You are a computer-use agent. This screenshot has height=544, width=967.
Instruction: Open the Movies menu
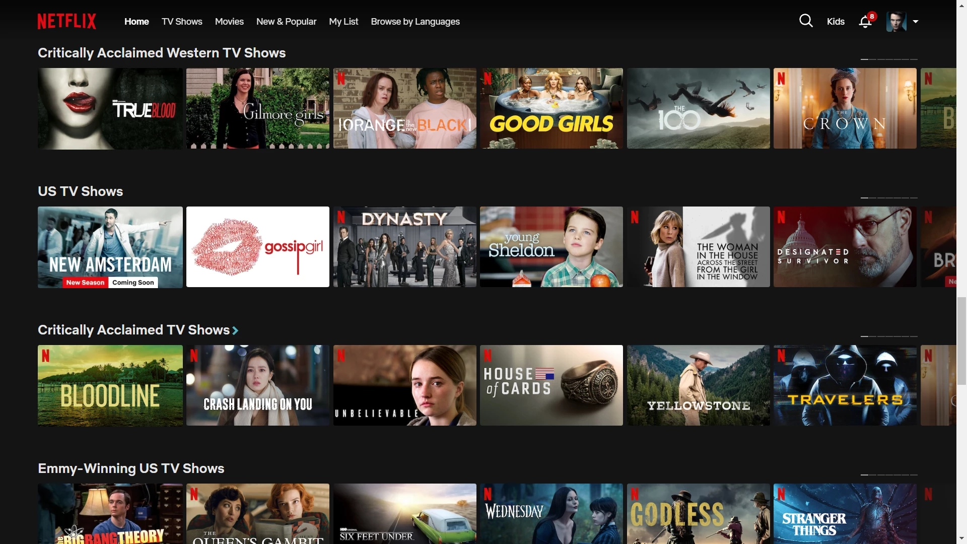[x=229, y=22]
